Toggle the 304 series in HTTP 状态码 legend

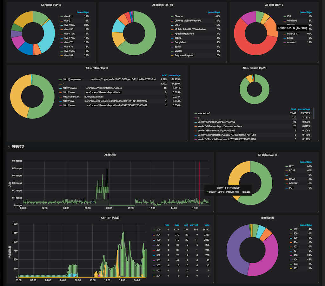(158, 235)
